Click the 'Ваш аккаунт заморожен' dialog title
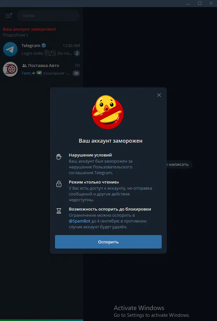 point(111,141)
